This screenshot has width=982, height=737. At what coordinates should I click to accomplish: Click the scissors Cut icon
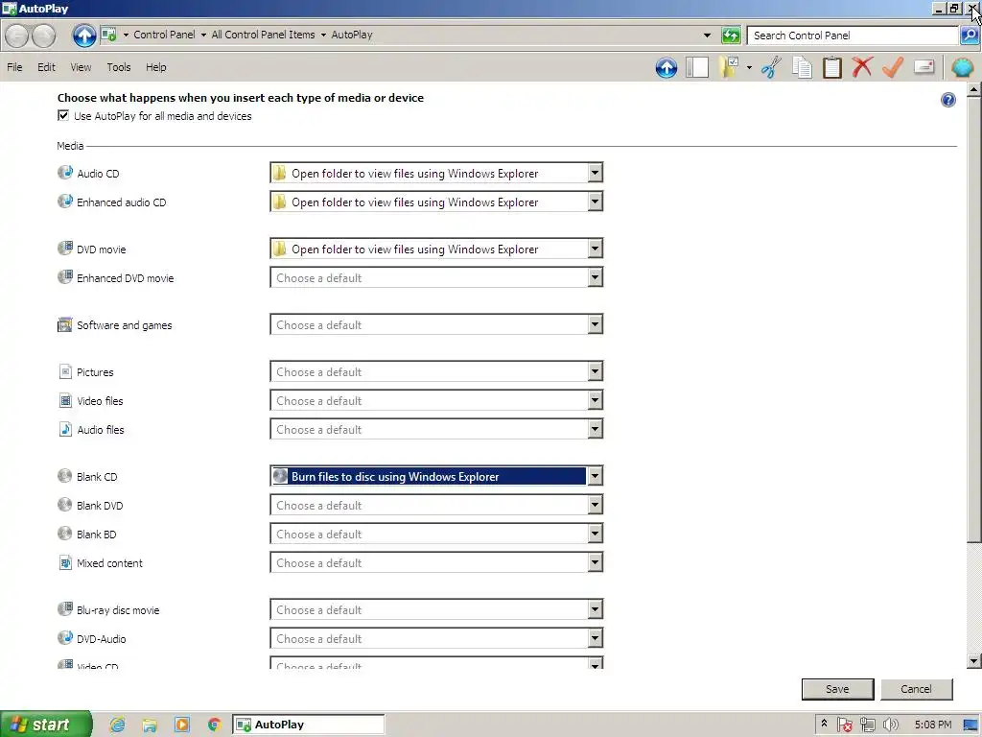[x=772, y=67]
